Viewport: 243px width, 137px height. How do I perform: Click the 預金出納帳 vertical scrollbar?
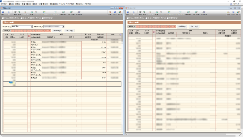[122, 87]
